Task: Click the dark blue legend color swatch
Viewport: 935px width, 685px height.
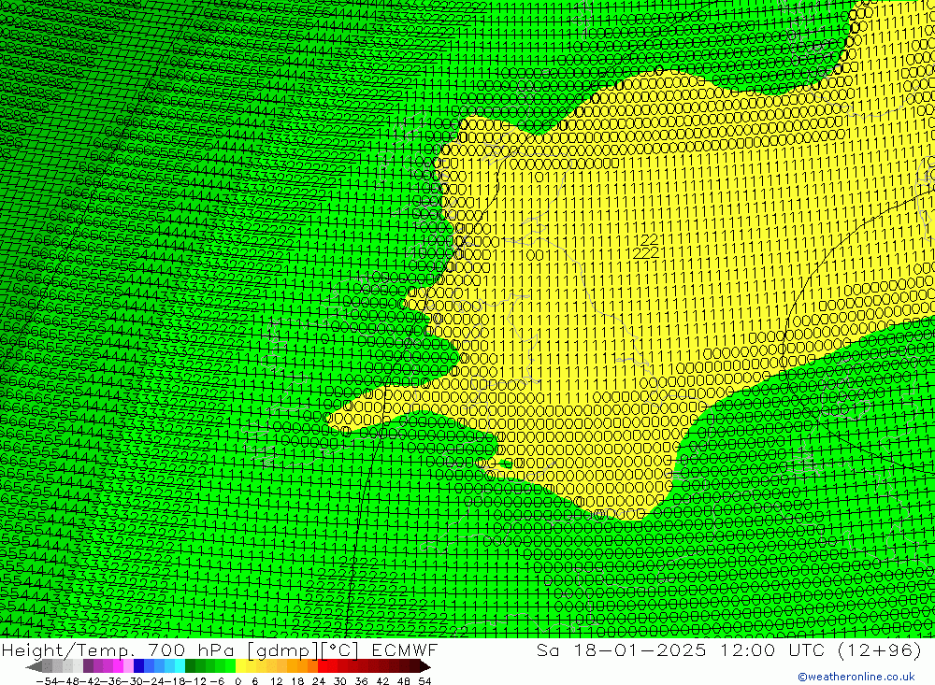Action: 139,666
